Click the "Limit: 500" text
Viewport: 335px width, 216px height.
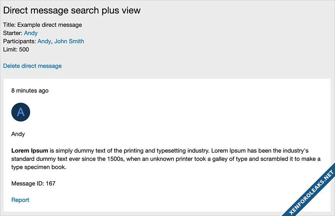coord(16,49)
